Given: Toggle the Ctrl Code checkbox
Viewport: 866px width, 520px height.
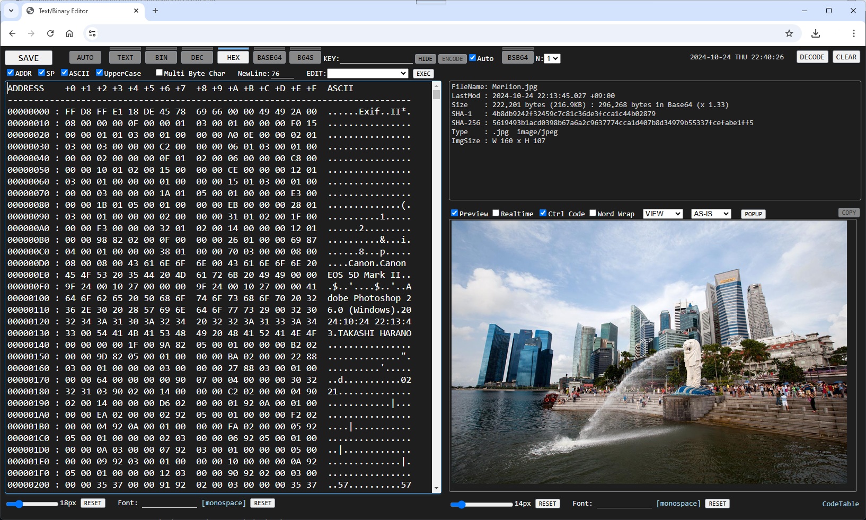Looking at the screenshot, I should pyautogui.click(x=543, y=213).
